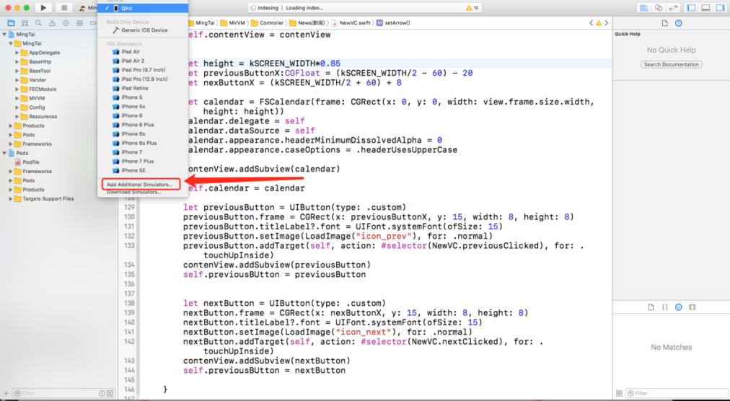Show only recently modified files

tap(102, 394)
